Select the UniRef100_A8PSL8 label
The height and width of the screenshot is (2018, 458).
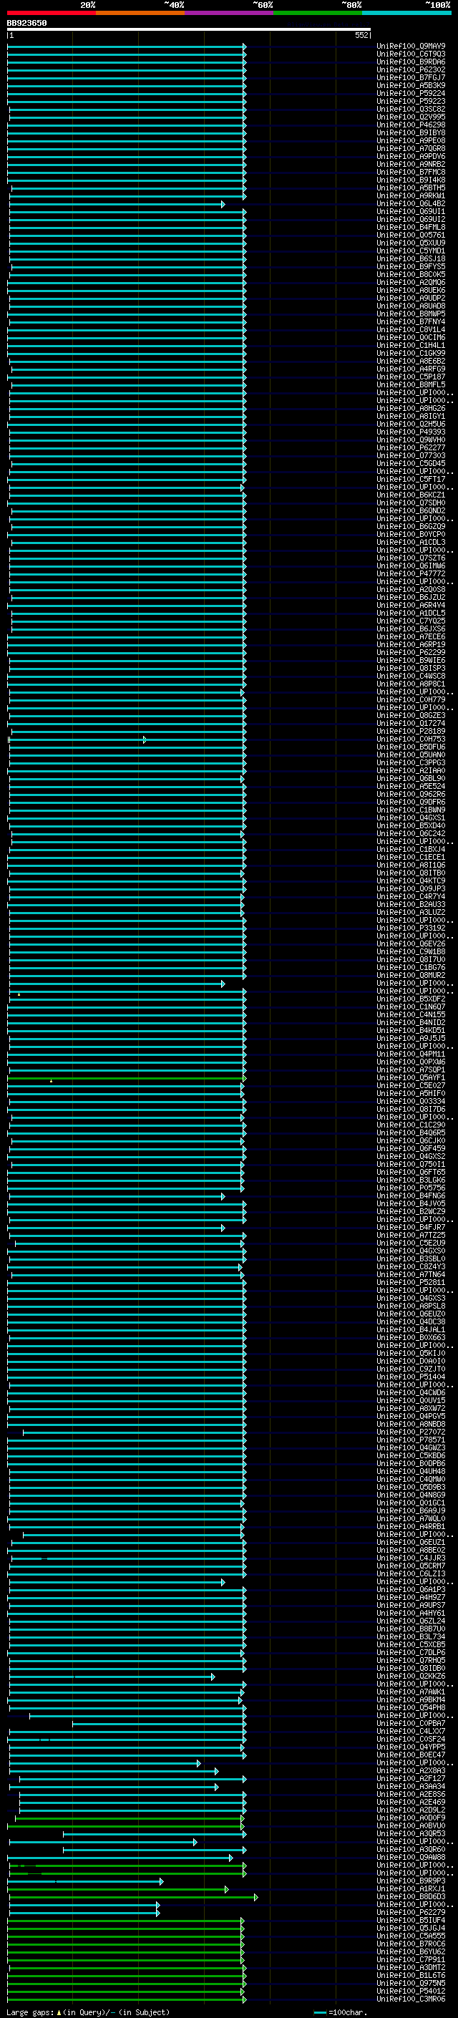(411, 1306)
